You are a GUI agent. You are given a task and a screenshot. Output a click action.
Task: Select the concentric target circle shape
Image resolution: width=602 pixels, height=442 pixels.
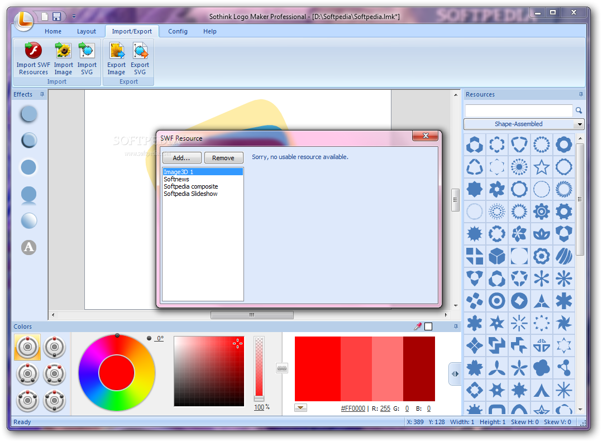[x=497, y=301]
